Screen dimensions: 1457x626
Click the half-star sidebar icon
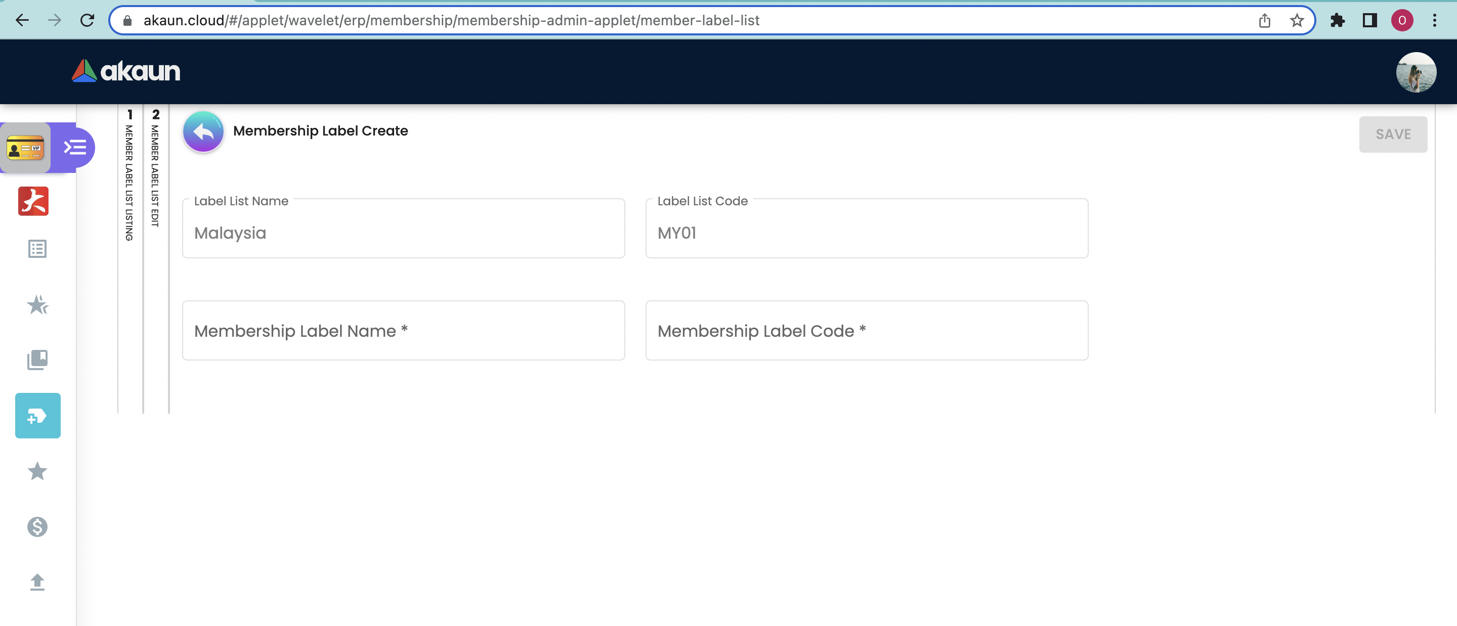pos(37,305)
